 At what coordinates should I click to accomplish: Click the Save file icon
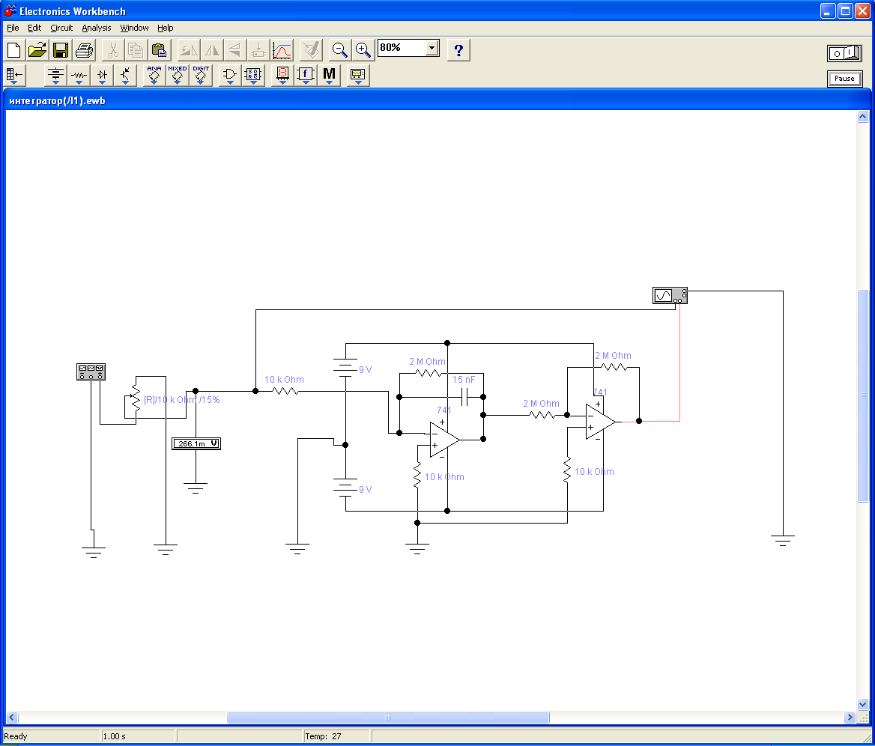click(61, 50)
